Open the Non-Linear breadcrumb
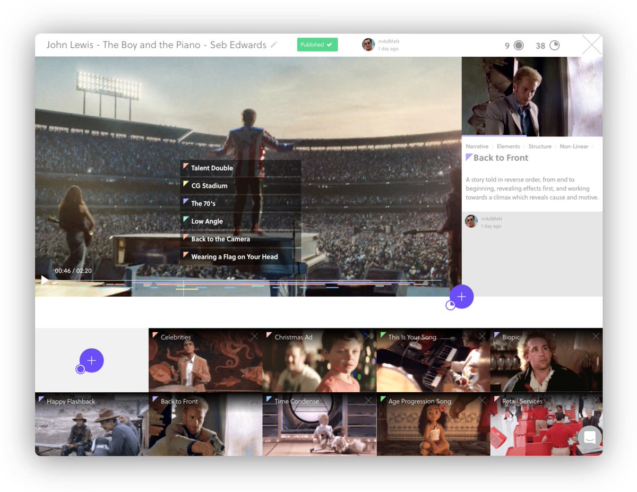 tap(574, 146)
